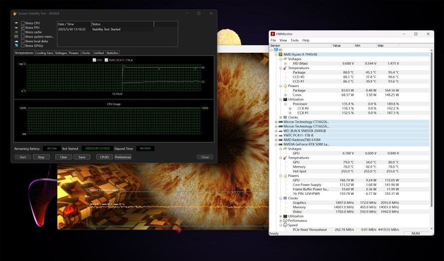Click the computer icon next to ID
444x261 pixels.
point(276,50)
